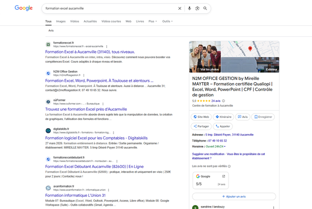Open more options for formationexcel.fr result
Image resolution: width=312 pixels, height=209 pixels.
coord(107,46)
